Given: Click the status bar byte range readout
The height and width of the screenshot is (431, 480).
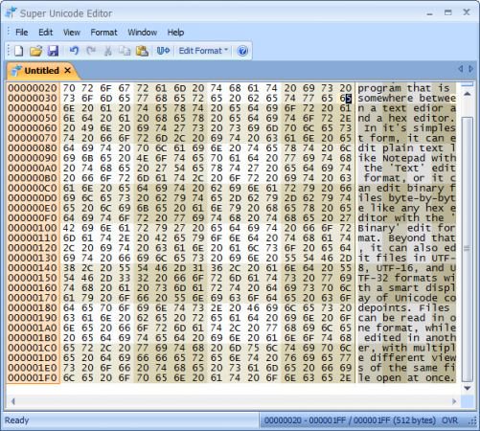Looking at the screenshot, I should coord(350,420).
